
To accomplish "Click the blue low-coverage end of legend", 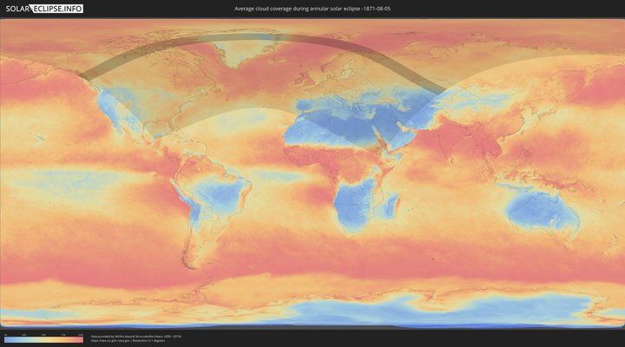I will (8, 339).
